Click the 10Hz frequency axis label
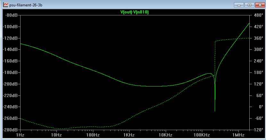Screen dimensions: 266x140 click(56, 135)
